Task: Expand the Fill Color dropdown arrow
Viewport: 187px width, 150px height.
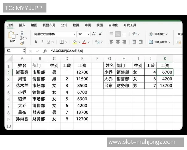Action: pos(79,42)
